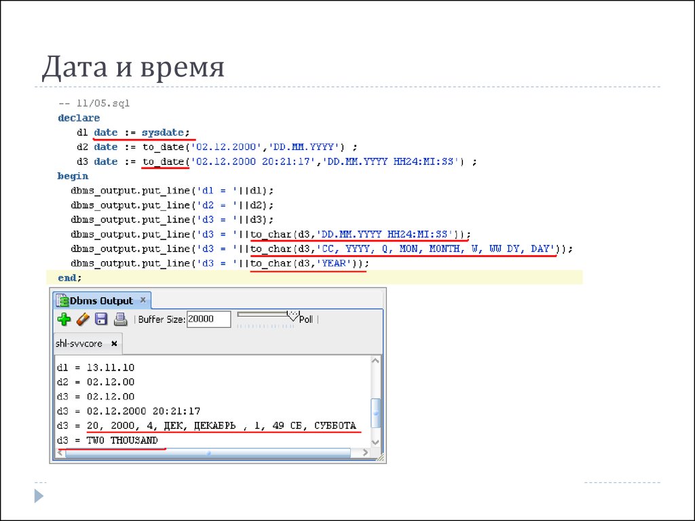
Task: Close the Dbms Output tab
Action: [143, 300]
